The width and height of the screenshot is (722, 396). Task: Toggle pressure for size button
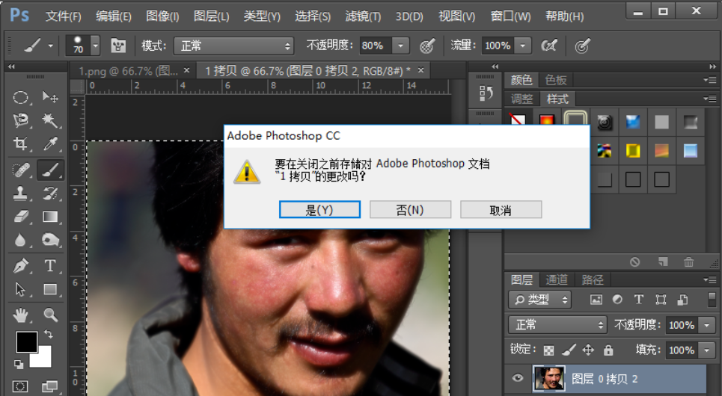click(x=583, y=46)
